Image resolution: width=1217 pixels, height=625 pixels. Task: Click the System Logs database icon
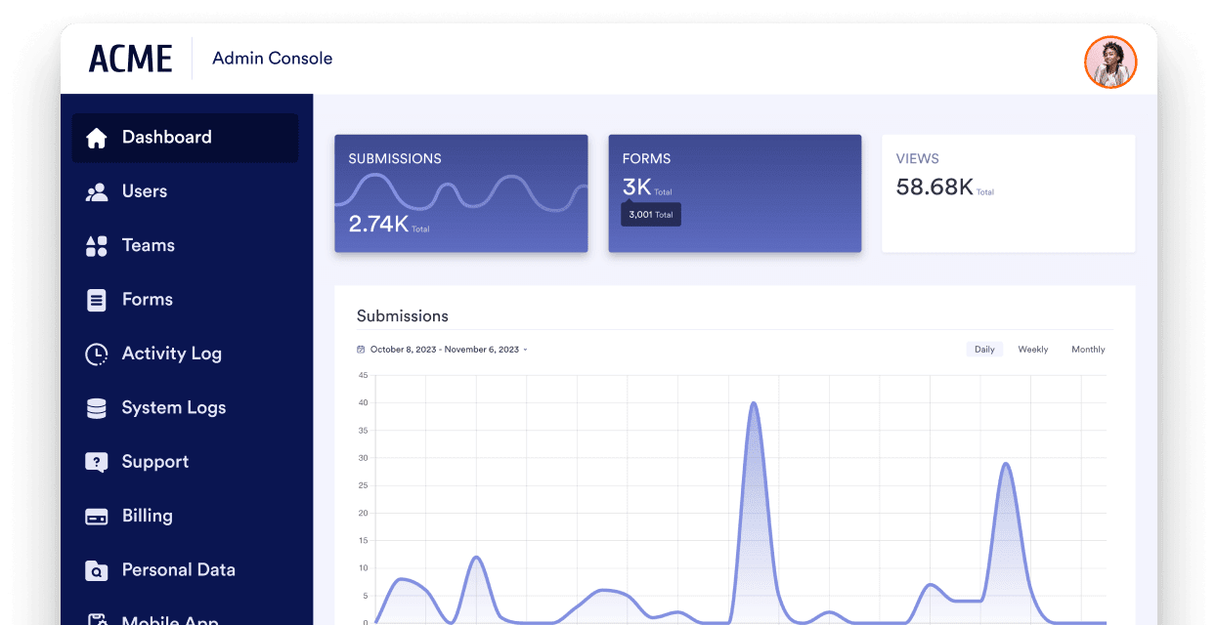(96, 408)
